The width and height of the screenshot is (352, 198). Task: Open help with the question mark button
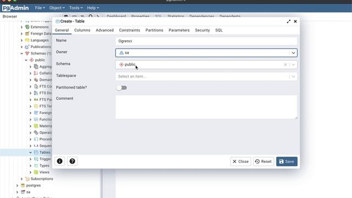pos(72,161)
